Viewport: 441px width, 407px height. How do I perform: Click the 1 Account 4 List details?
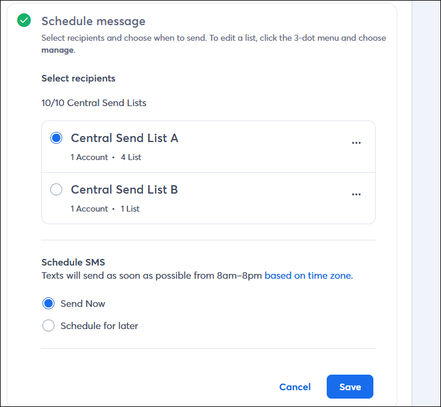(106, 157)
